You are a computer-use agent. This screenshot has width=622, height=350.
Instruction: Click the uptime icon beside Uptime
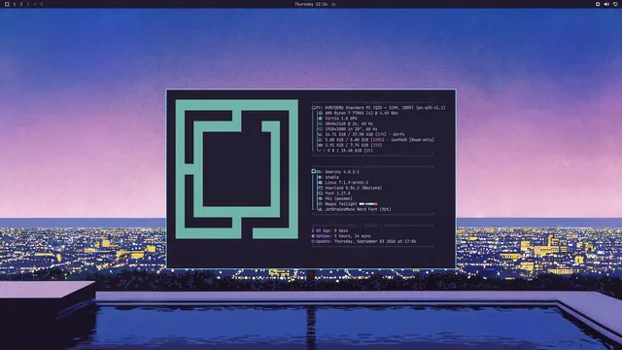tap(313, 235)
